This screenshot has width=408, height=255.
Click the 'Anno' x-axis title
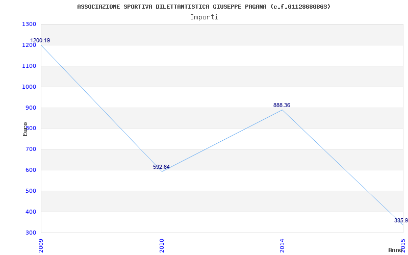(396, 250)
